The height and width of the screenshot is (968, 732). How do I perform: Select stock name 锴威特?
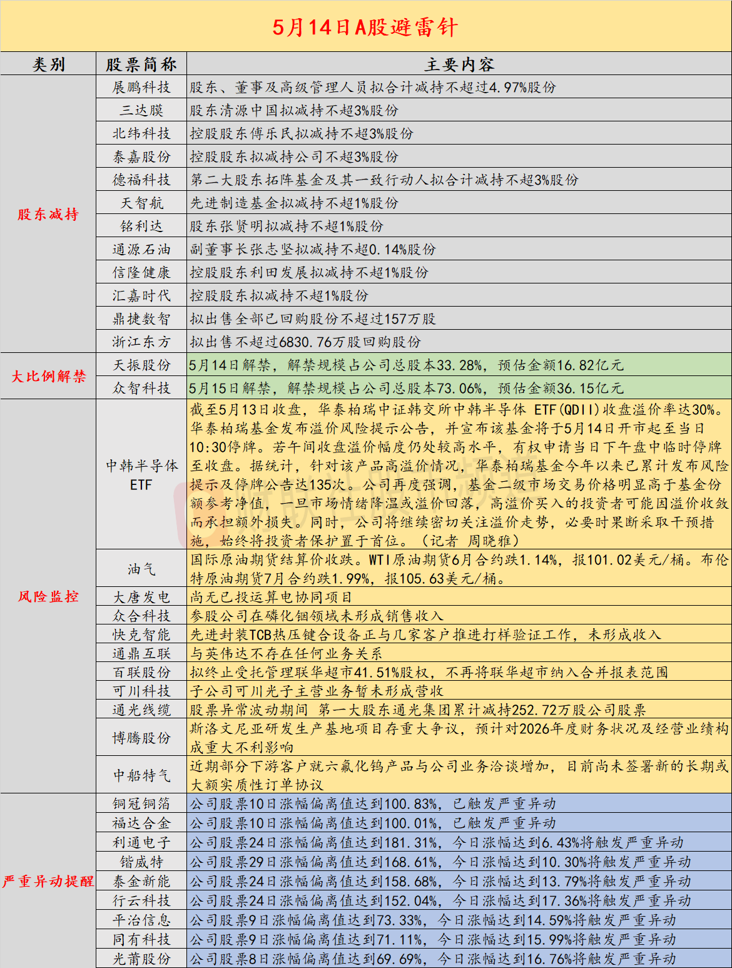pyautogui.click(x=141, y=862)
